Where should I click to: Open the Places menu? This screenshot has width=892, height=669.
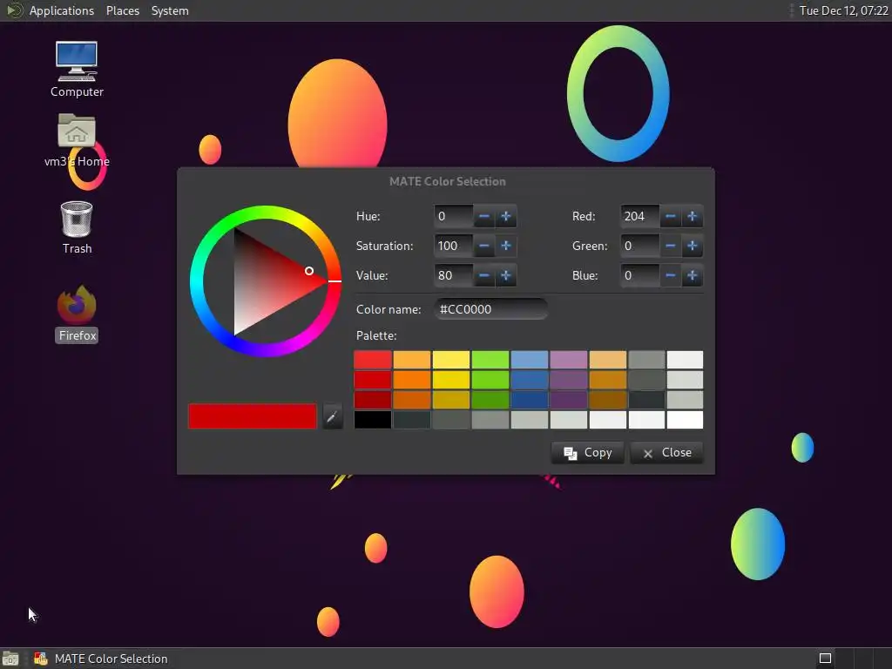122,10
